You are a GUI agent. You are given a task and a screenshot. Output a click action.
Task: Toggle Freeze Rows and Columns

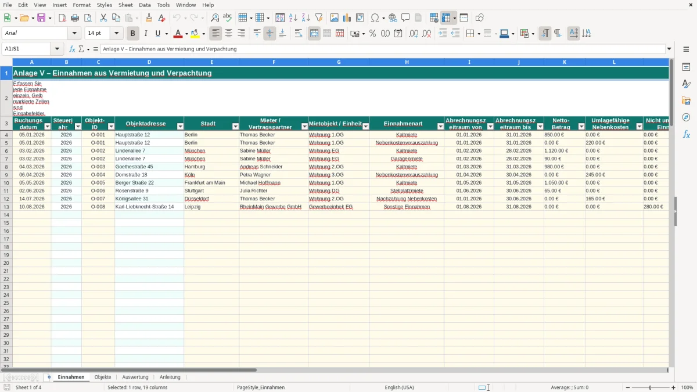pyautogui.click(x=445, y=18)
